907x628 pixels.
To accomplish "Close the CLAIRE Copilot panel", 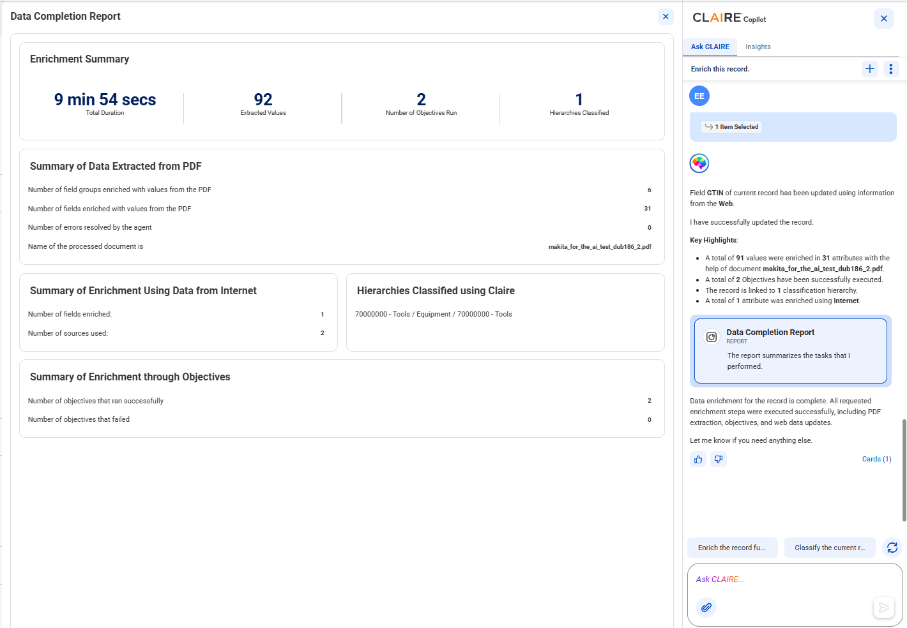I will click(884, 19).
